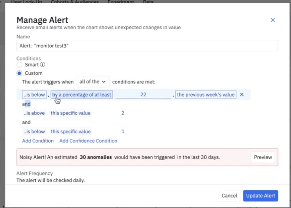Screen dimensions: 291x208
Task: Open 'by a percentage of at least' selector
Action: click(82, 94)
